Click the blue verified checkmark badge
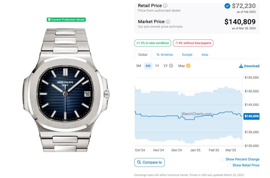Viewport: 270px width, 178px height. tap(227, 6)
